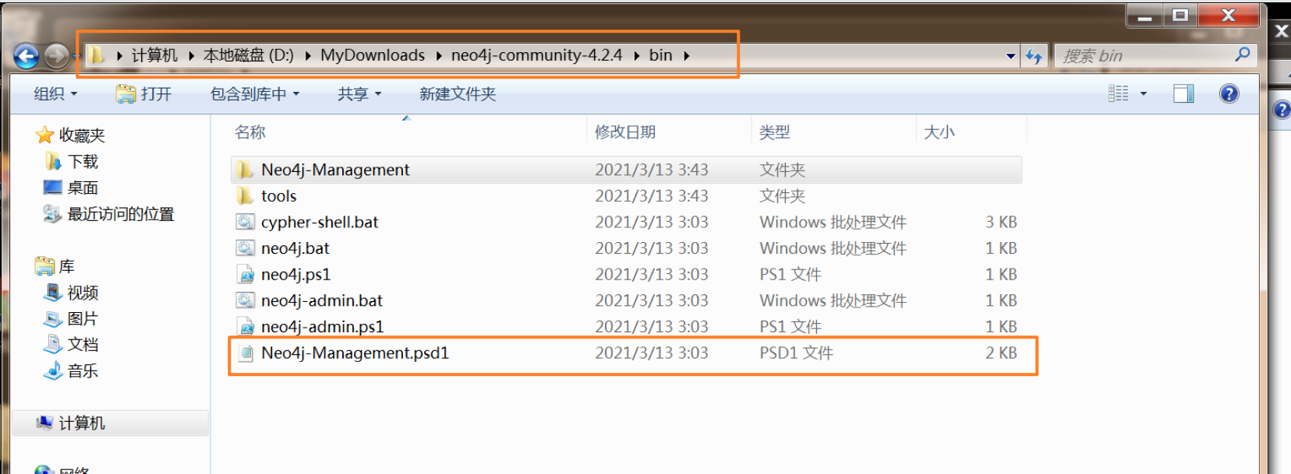1291x474 pixels.
Task: Click the search magnifier icon
Action: 1243,54
